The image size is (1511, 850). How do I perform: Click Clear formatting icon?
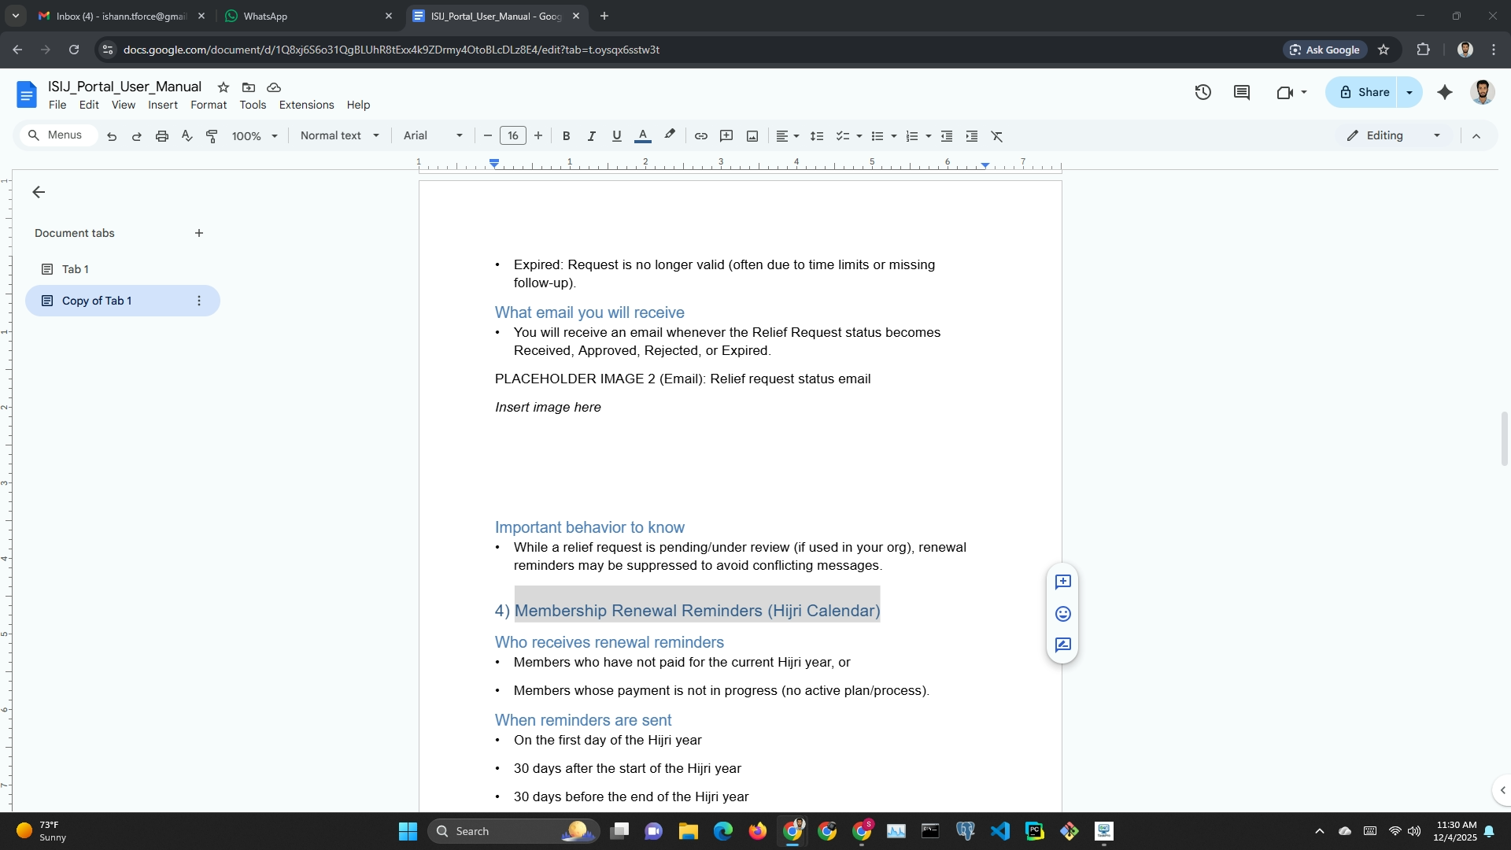997,136
